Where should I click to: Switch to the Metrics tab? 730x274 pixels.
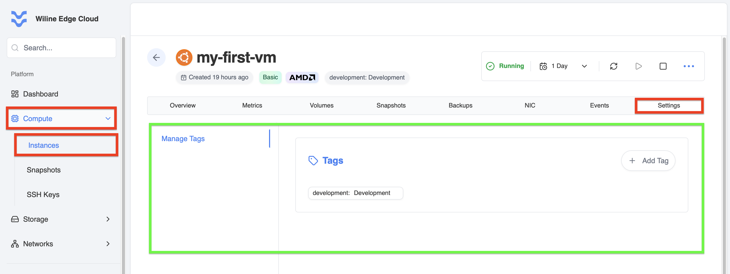(x=252, y=105)
